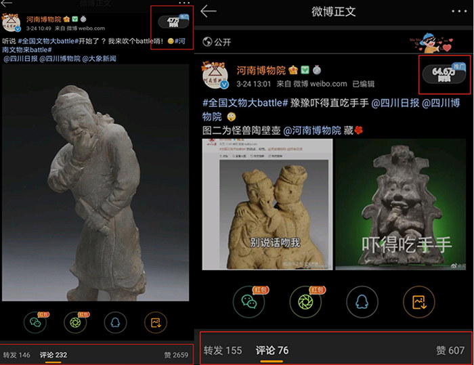Tap medal badge beside right 河南博物院 name
Viewport: 474px width, 365px height.
point(317,70)
